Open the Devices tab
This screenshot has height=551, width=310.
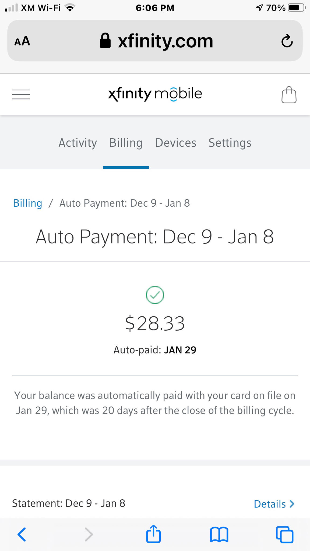tap(175, 143)
